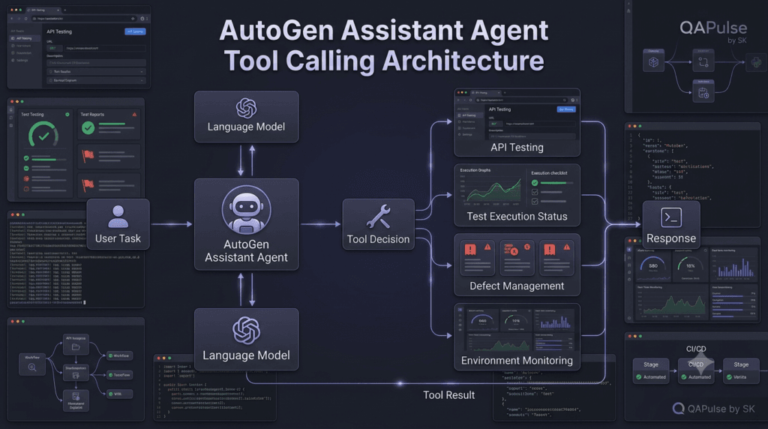Click the address bar in top-left browser
Screen dimensions: 768x429
coord(84,19)
